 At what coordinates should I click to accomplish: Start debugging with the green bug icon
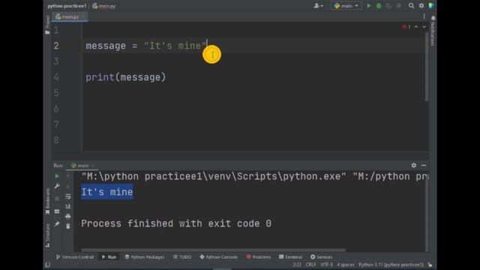pos(379,6)
